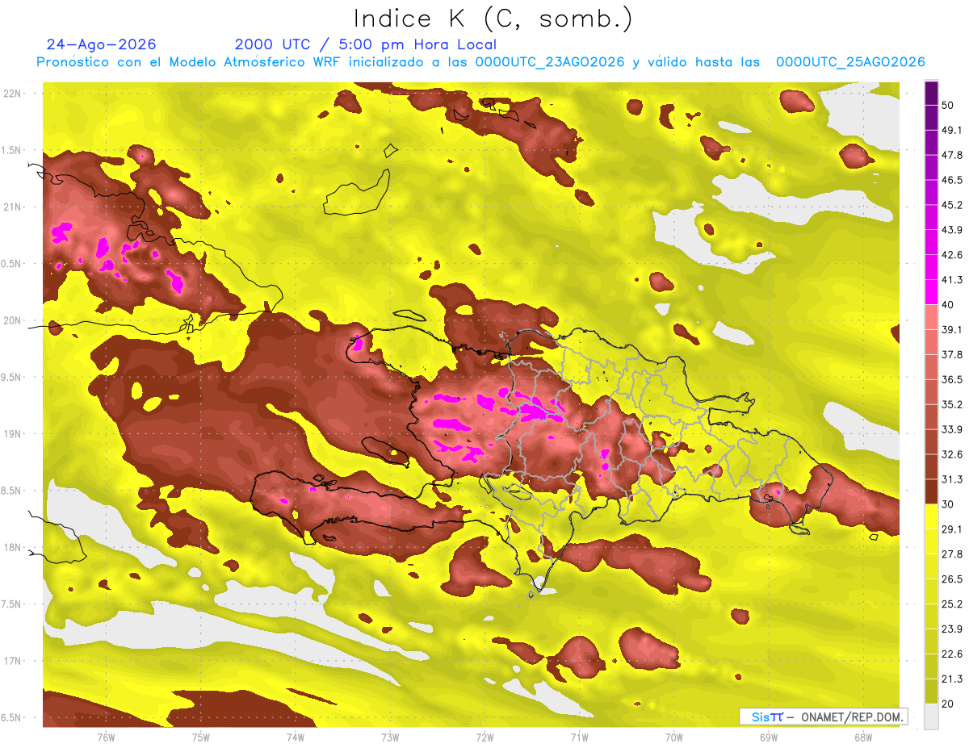The width and height of the screenshot is (969, 748).
Task: Click the '17N' latitude axis label
Action: click(14, 662)
